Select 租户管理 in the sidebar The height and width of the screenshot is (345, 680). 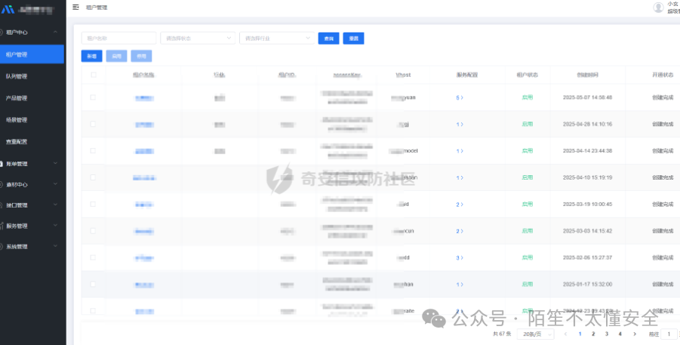pos(32,54)
